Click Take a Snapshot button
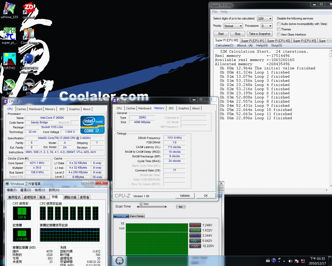This screenshot has width=332, height=266. [x=259, y=34]
